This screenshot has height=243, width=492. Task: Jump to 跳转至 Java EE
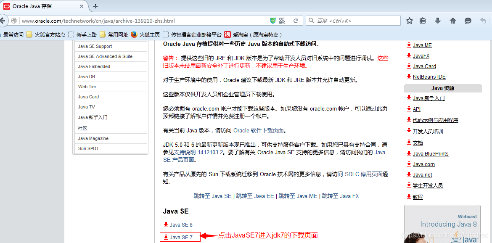click(x=255, y=196)
